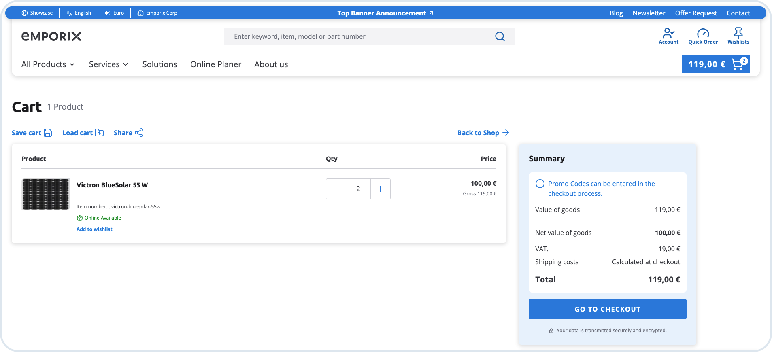
Task: Click Load cart link
Action: [x=83, y=133]
